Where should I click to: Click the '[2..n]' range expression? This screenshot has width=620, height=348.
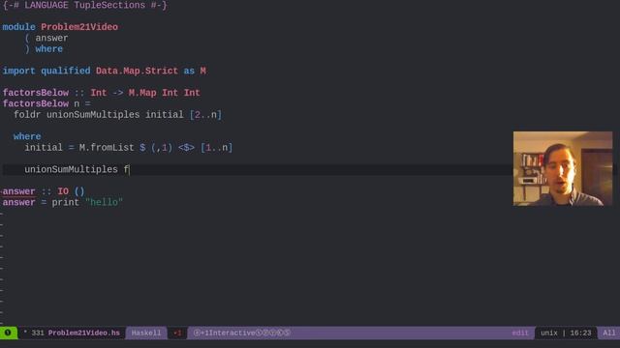[x=205, y=115]
